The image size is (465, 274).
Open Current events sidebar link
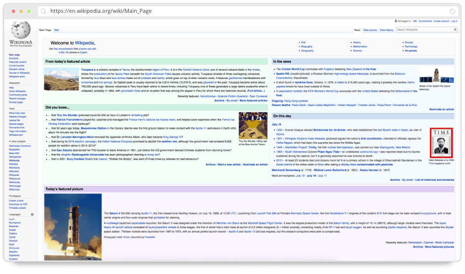click(16, 66)
